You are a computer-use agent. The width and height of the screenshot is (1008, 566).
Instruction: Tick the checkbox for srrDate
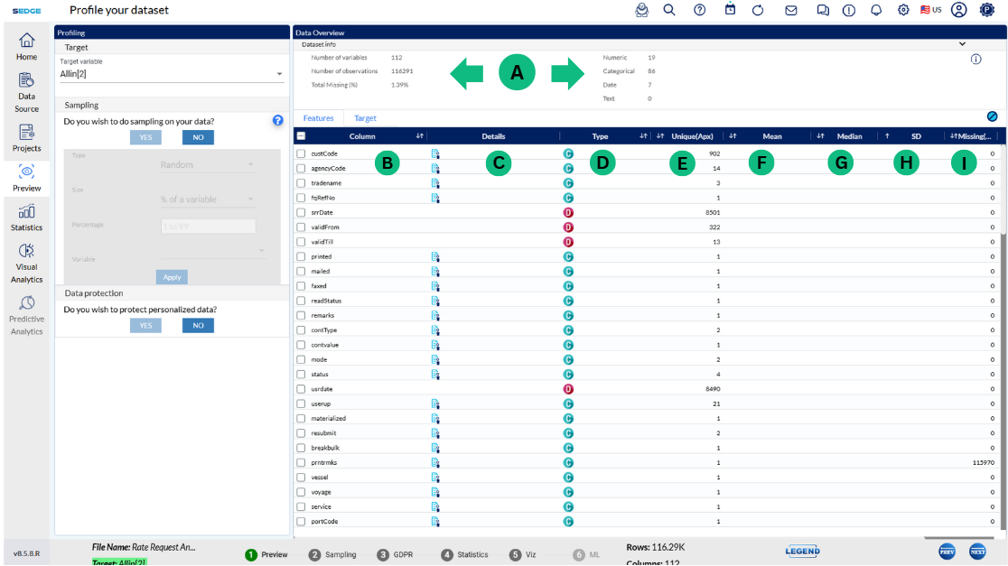tap(302, 213)
